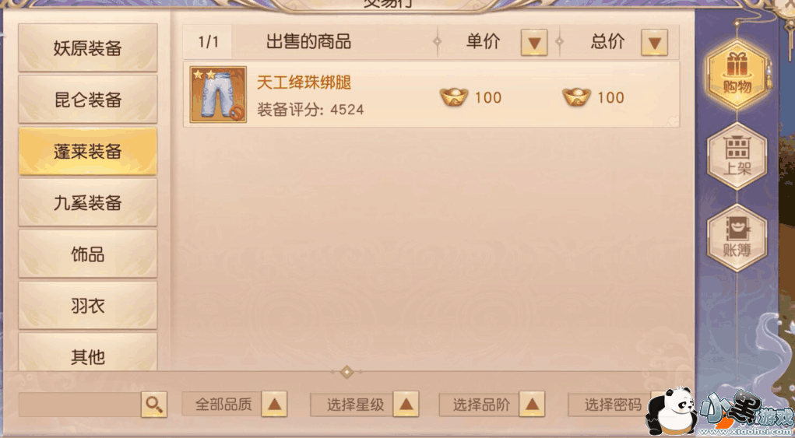
Task: Open the 账簿 ledger hexagon icon
Action: (737, 237)
